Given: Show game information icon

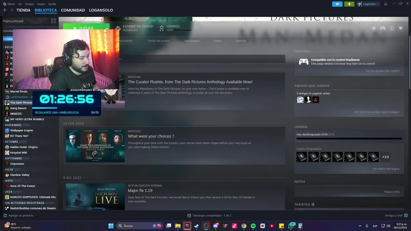Looking at the screenshot, I should (x=392, y=28).
